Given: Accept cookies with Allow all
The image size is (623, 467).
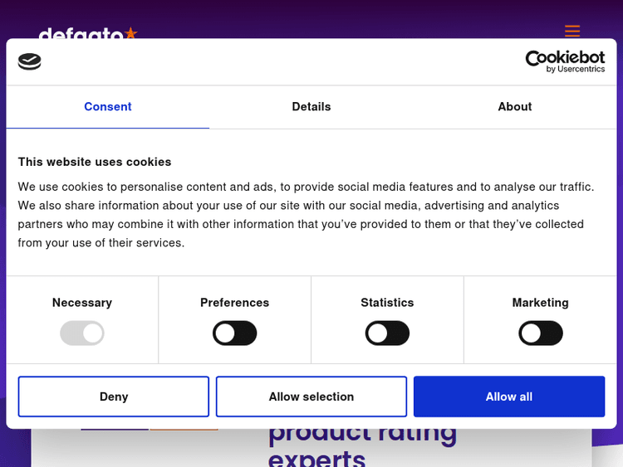Looking at the screenshot, I should [x=509, y=396].
